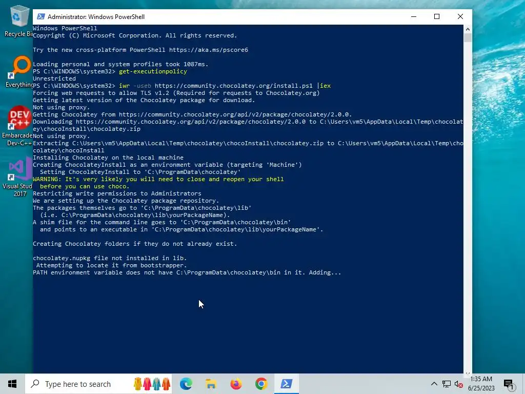Maximize the PowerShell window
Viewport: 525px width, 394px height.
pos(437,16)
